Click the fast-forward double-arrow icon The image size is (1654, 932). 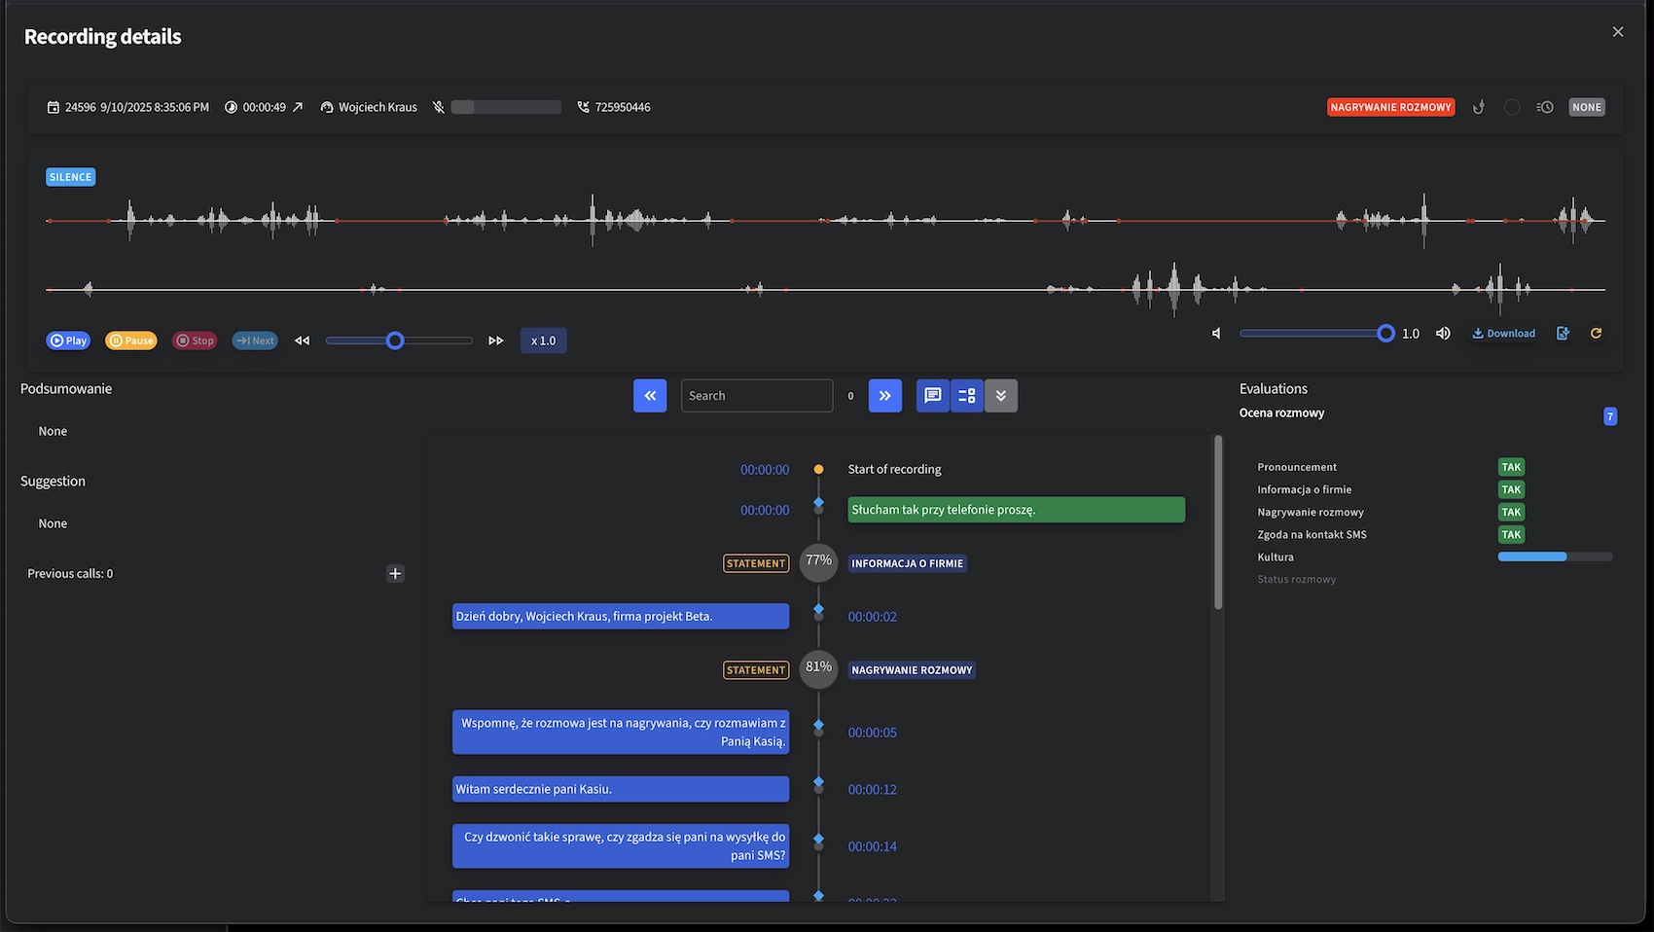(496, 341)
